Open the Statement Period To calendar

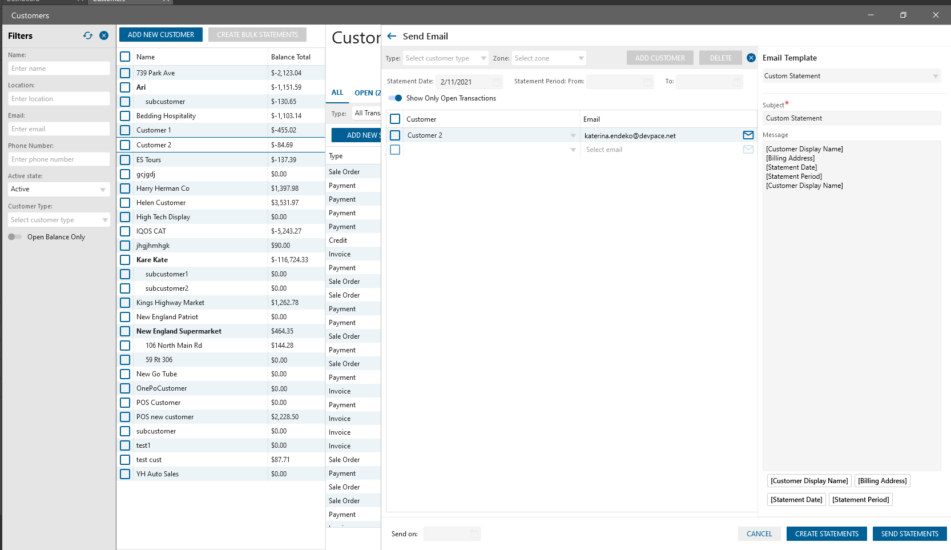737,82
